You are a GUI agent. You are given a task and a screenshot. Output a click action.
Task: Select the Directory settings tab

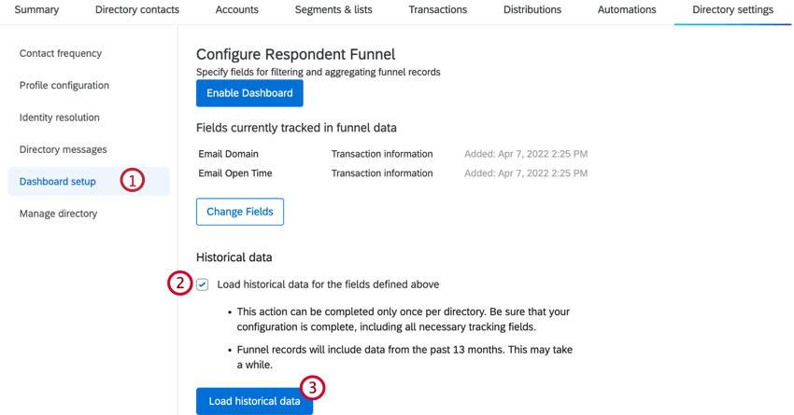(x=732, y=10)
